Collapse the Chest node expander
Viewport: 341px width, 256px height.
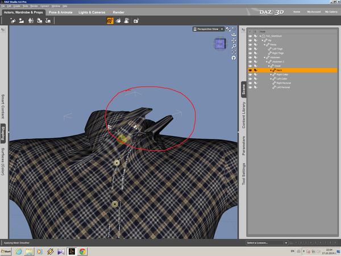tap(269, 66)
